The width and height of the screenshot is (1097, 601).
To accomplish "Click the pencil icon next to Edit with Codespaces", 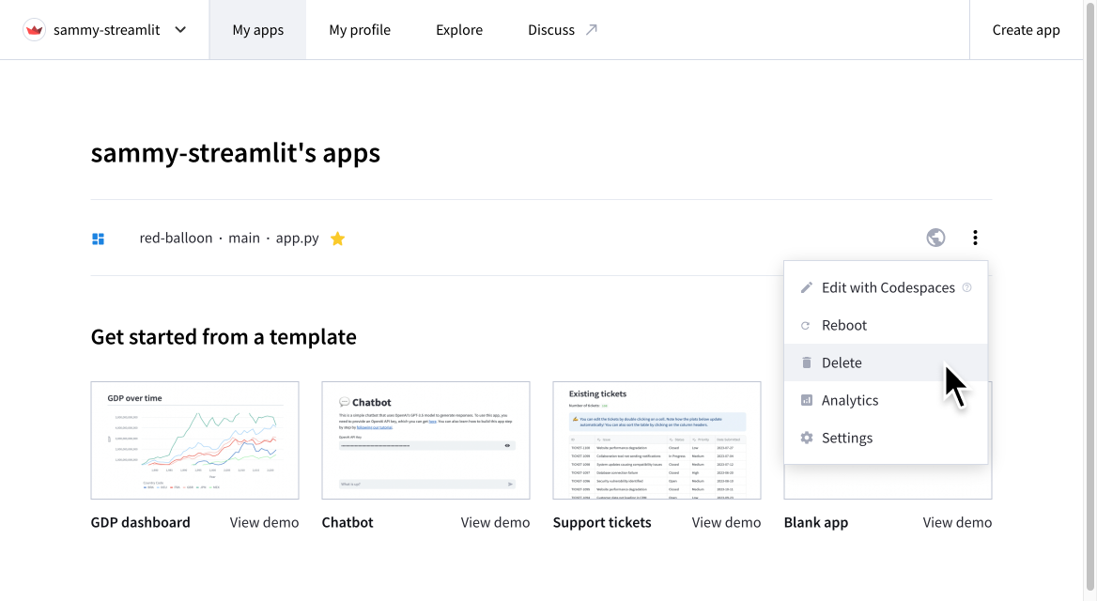I will [806, 287].
